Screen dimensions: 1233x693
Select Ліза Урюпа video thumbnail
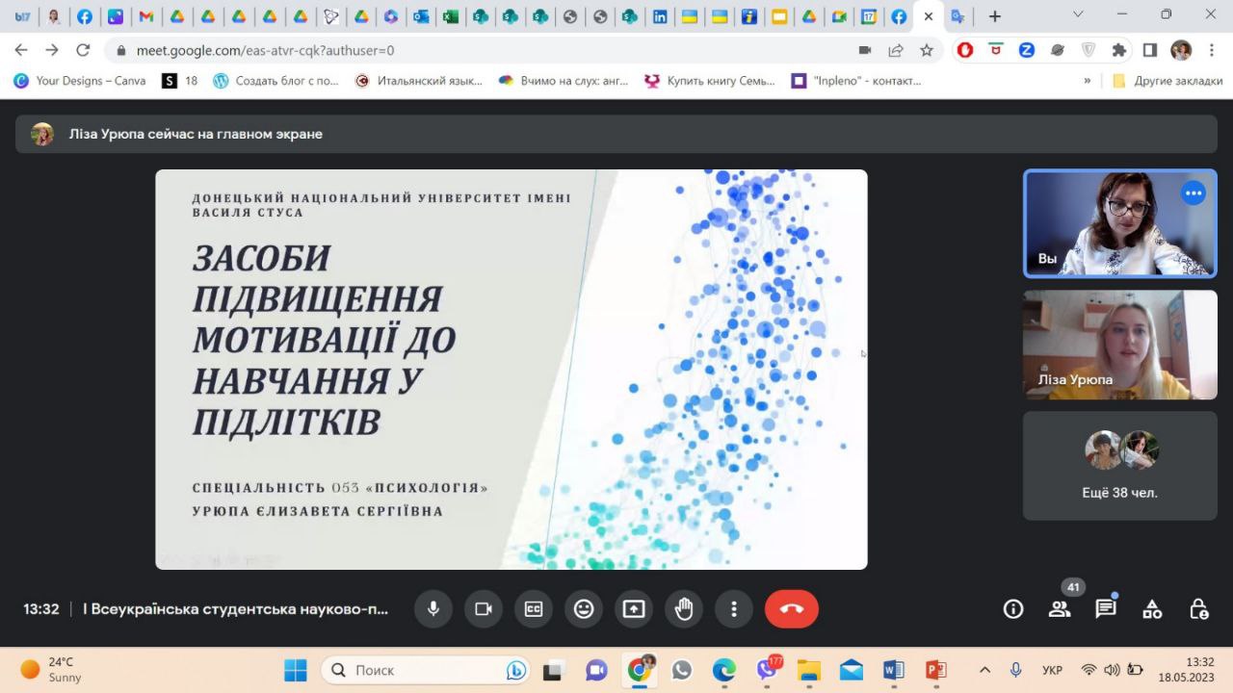point(1119,345)
